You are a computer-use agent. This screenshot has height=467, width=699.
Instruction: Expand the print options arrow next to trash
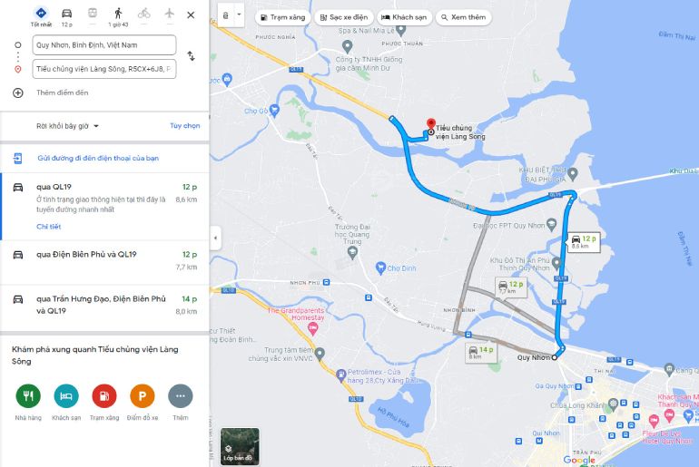239,15
